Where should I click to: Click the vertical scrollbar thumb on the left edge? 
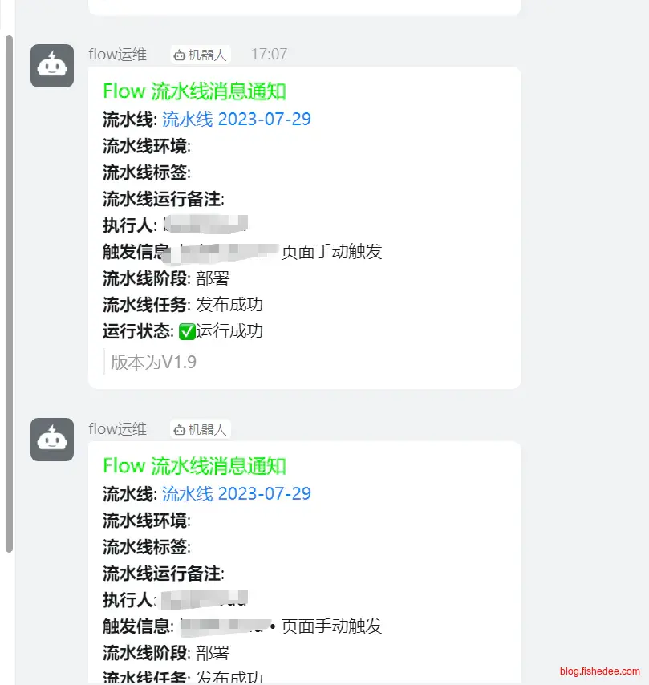pos(9,293)
